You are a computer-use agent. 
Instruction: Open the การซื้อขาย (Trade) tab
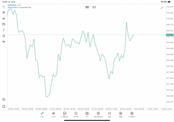tap(65, 115)
